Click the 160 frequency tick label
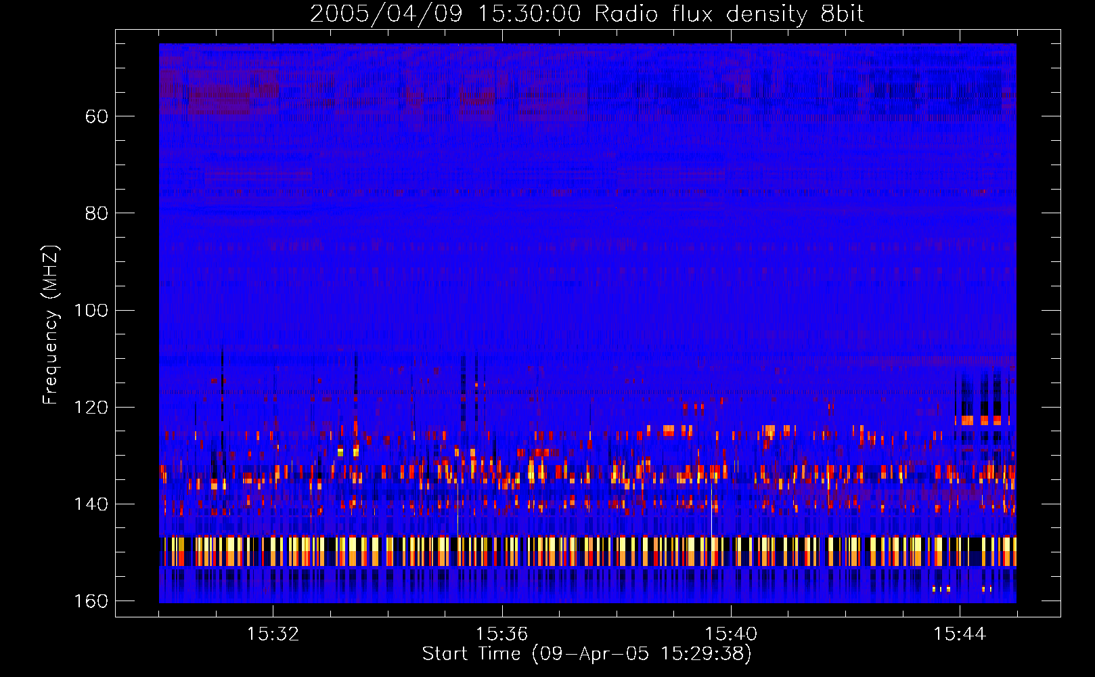Viewport: 1095px width, 677px height. coord(91,601)
